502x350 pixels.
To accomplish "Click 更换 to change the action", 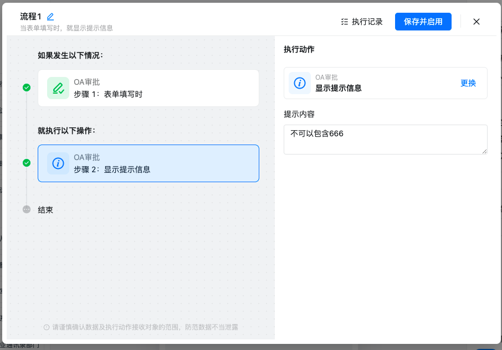I will 468,83.
